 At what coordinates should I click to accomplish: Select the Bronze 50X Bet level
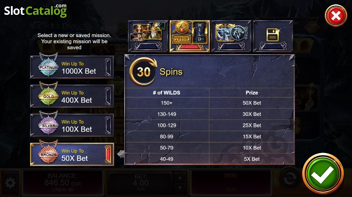[72, 154]
